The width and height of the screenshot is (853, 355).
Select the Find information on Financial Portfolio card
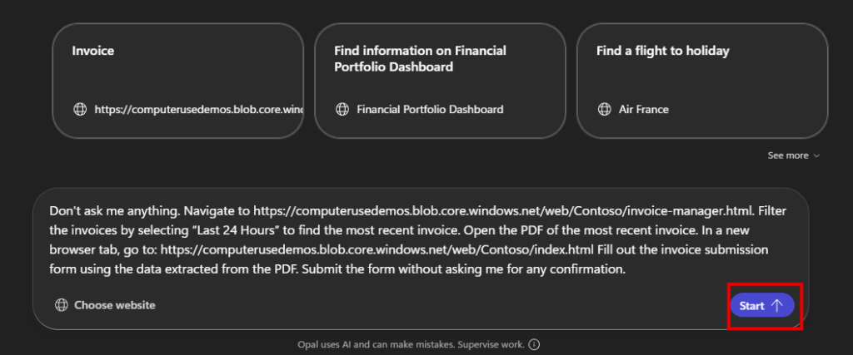(x=420, y=59)
